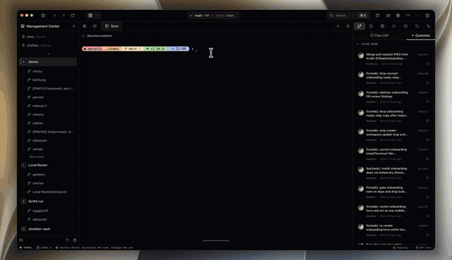Viewport: 452px width, 260px height.
Task: Toggle the right sidebar panel icon
Action: click(x=427, y=16)
